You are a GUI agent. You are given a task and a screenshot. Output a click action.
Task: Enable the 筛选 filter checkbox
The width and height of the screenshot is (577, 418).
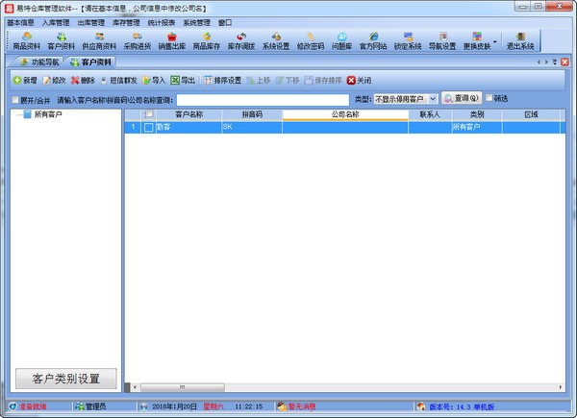[489, 98]
